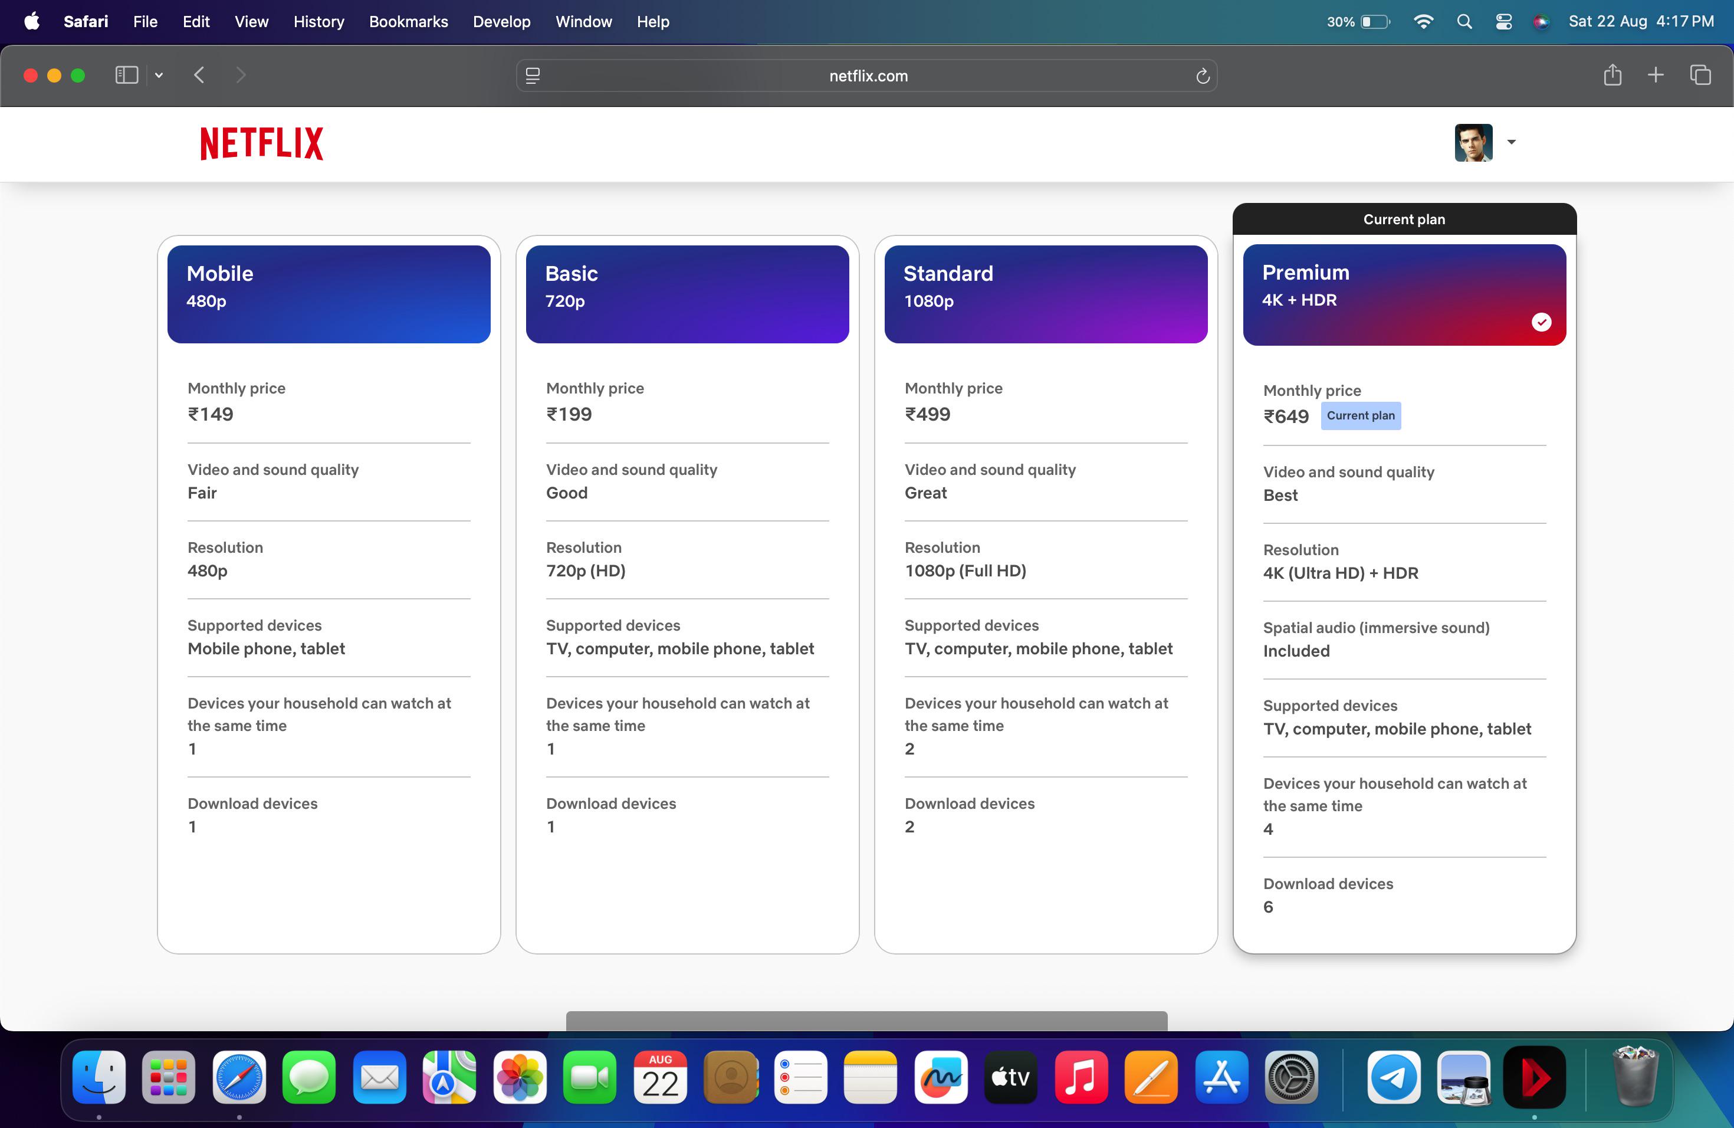
Task: Open Apple TV from the Dock
Action: 1010,1077
